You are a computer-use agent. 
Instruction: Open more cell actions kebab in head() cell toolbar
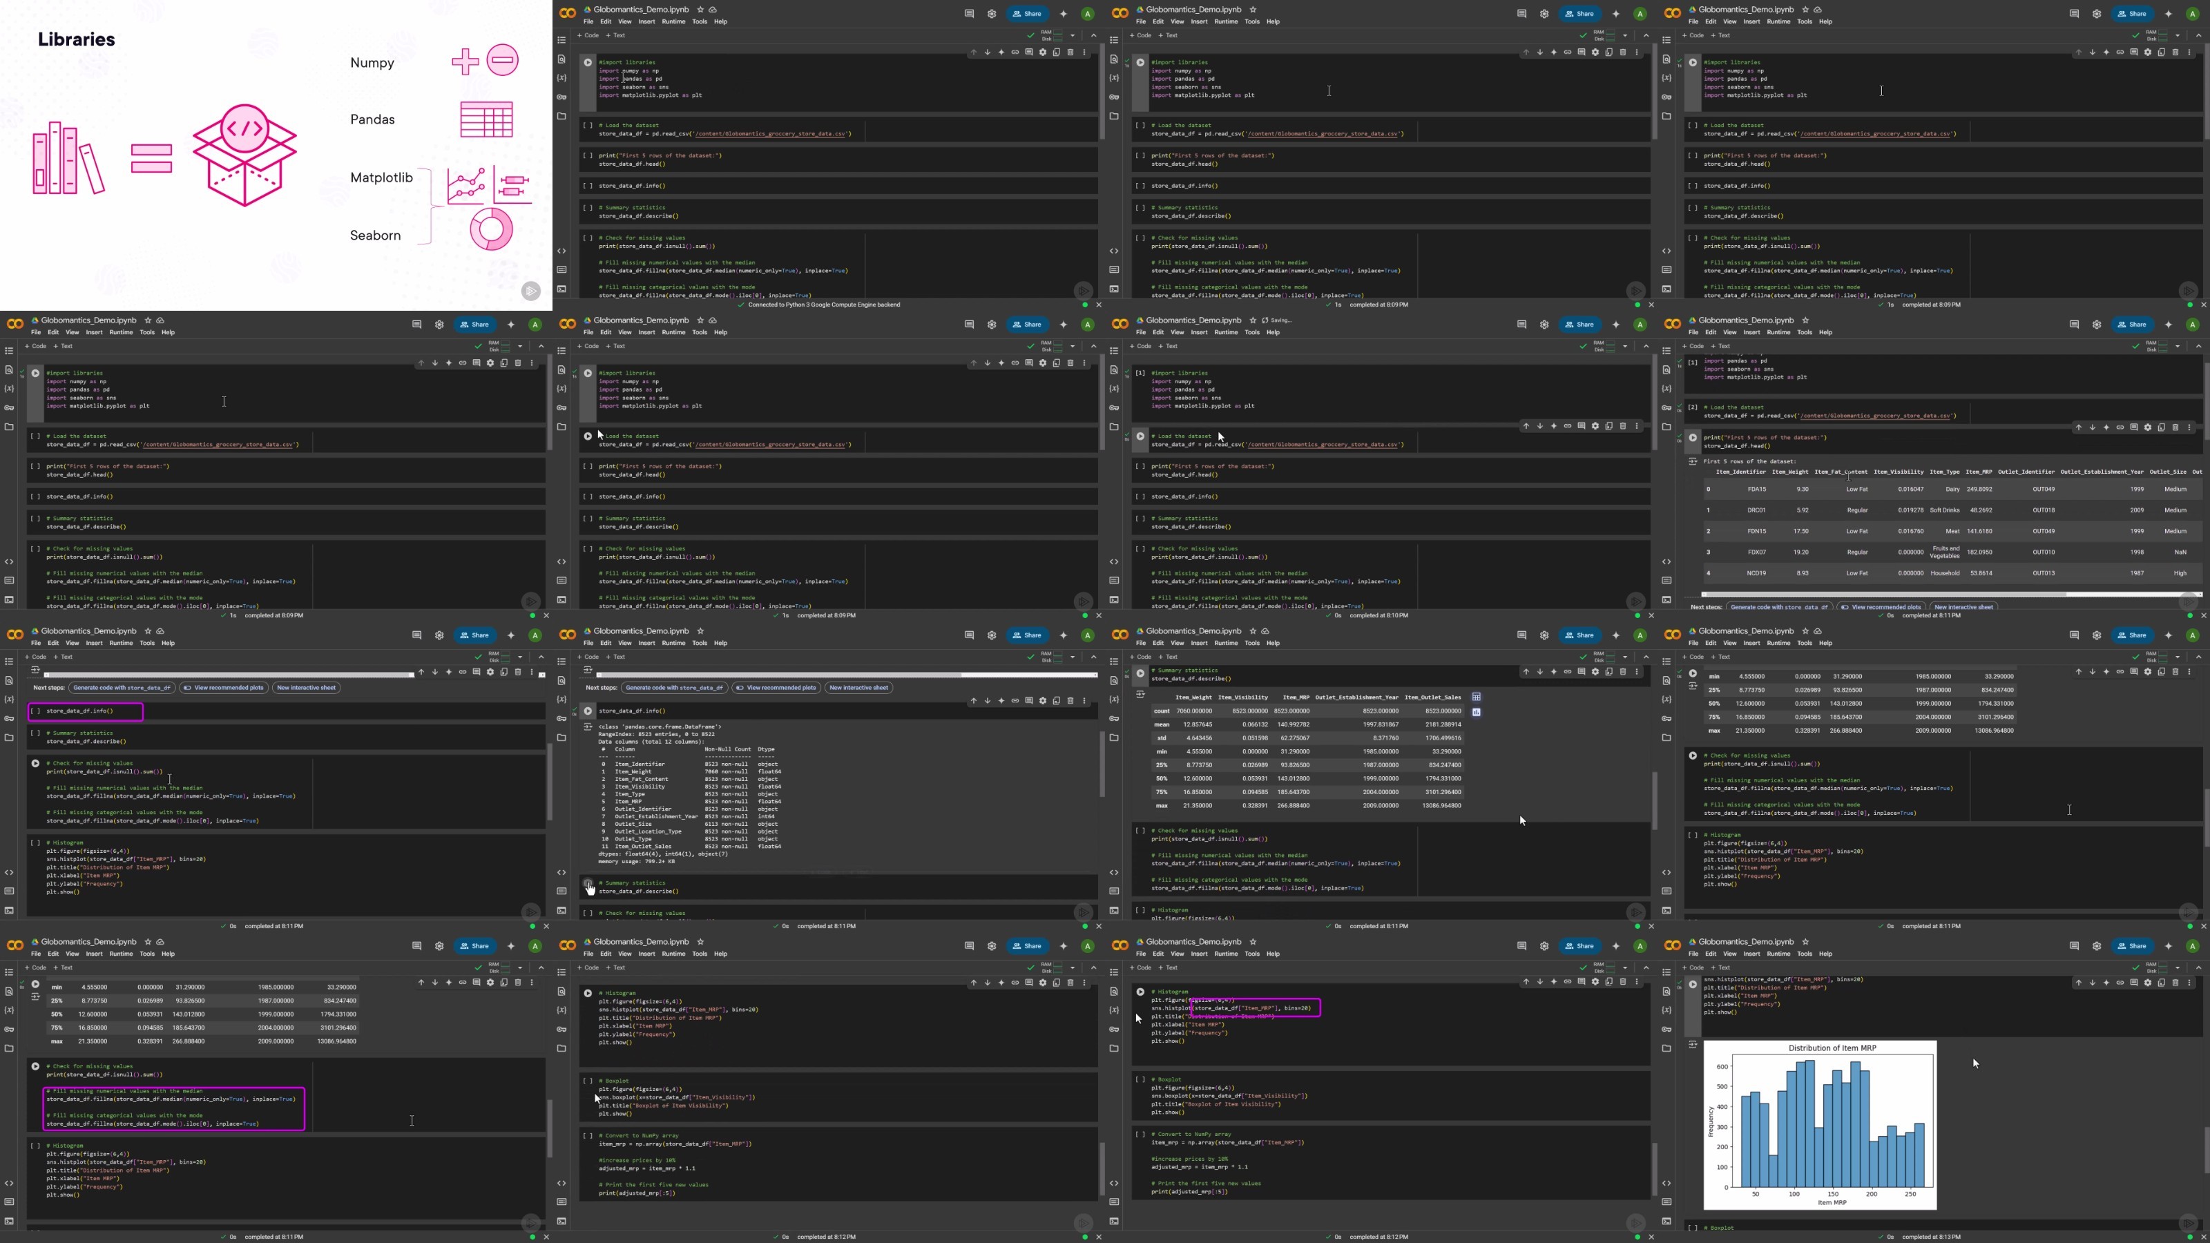[2189, 427]
